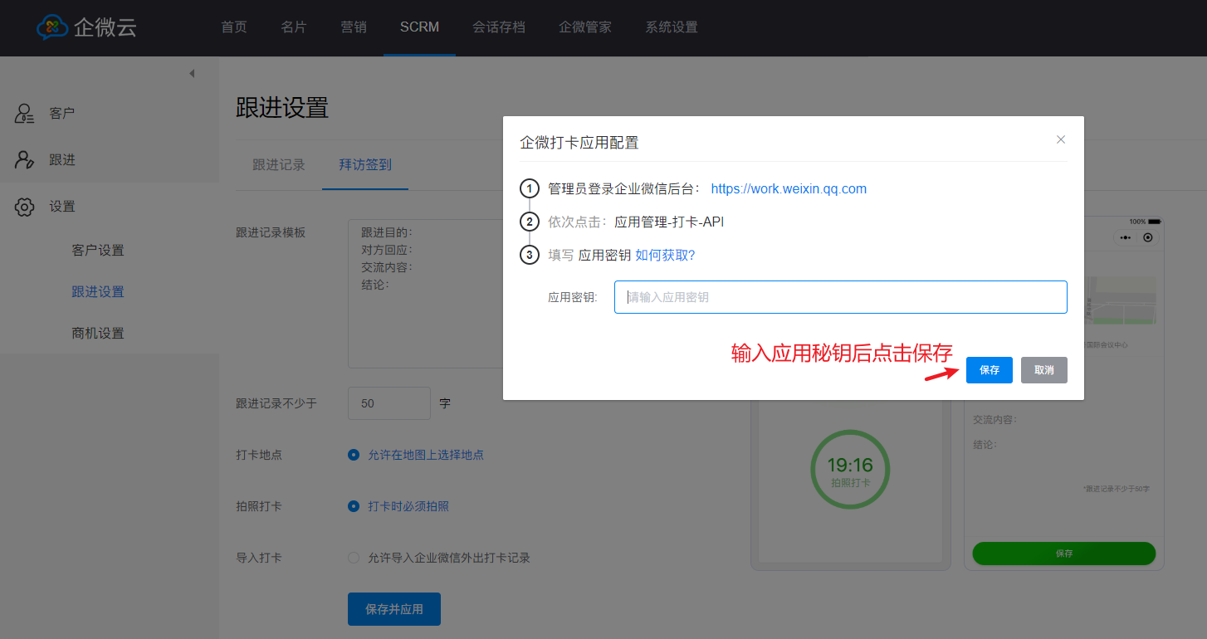Click the 保存并应用 button
Image resolution: width=1207 pixels, height=639 pixels.
click(394, 609)
